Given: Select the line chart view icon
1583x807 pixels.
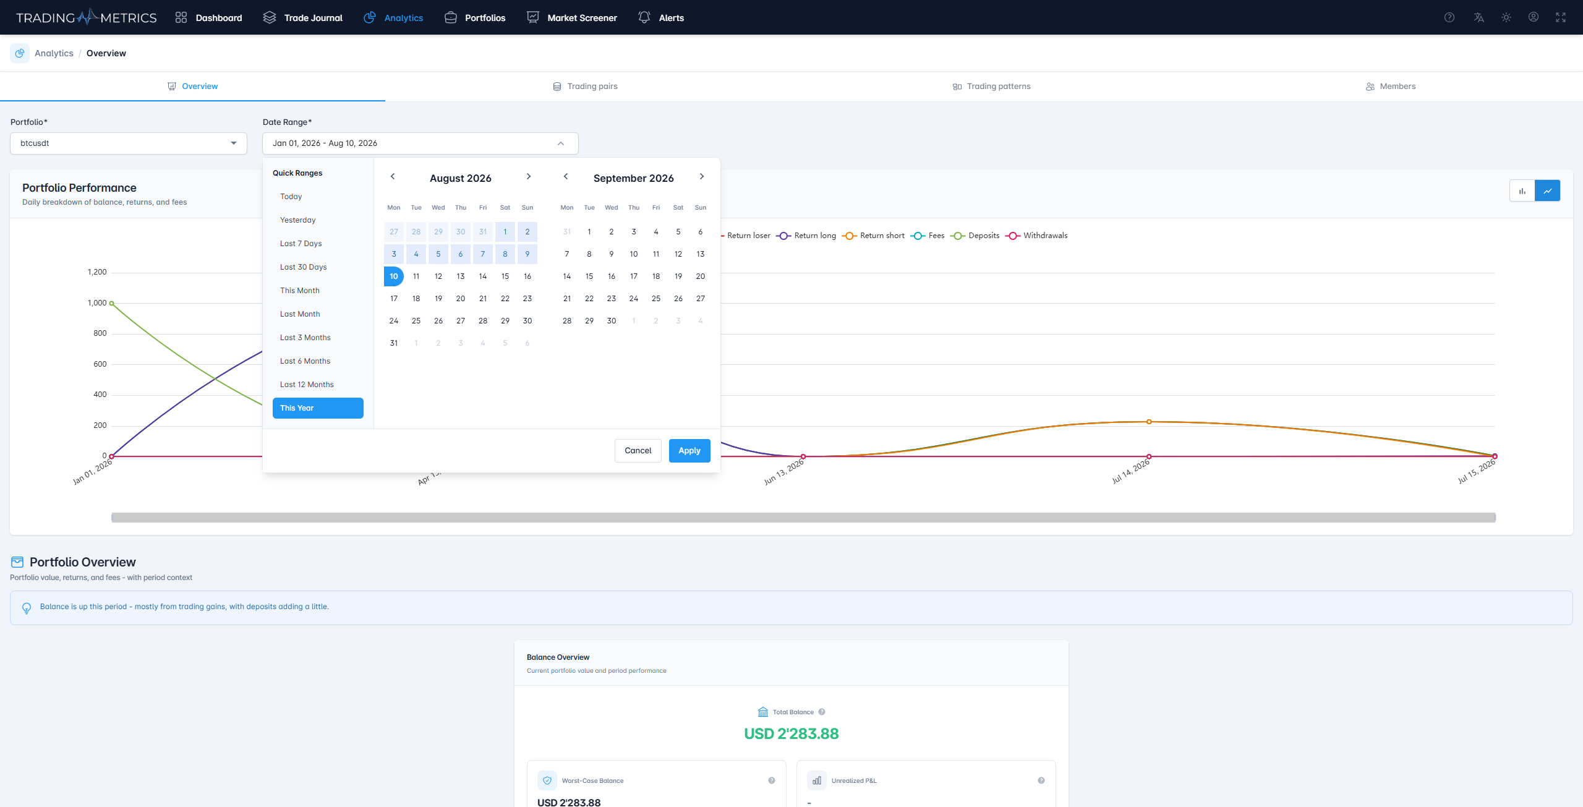Looking at the screenshot, I should click(x=1548, y=191).
